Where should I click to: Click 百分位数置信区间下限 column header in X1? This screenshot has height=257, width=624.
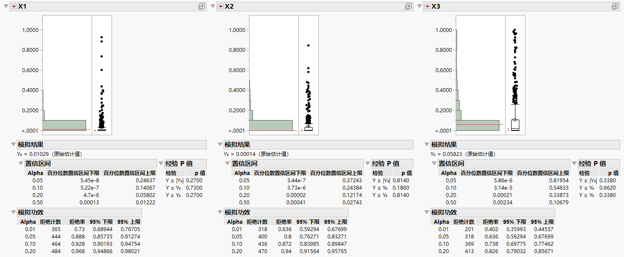[73, 173]
